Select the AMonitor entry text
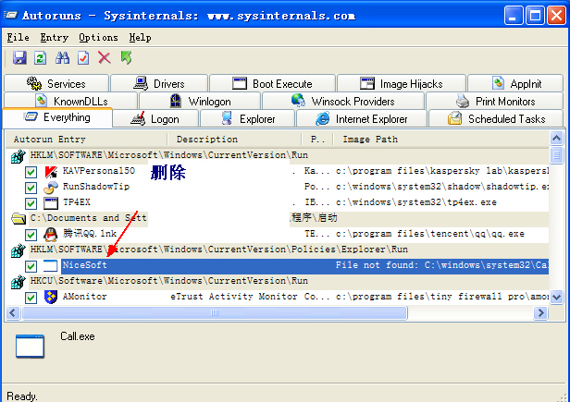 85,297
